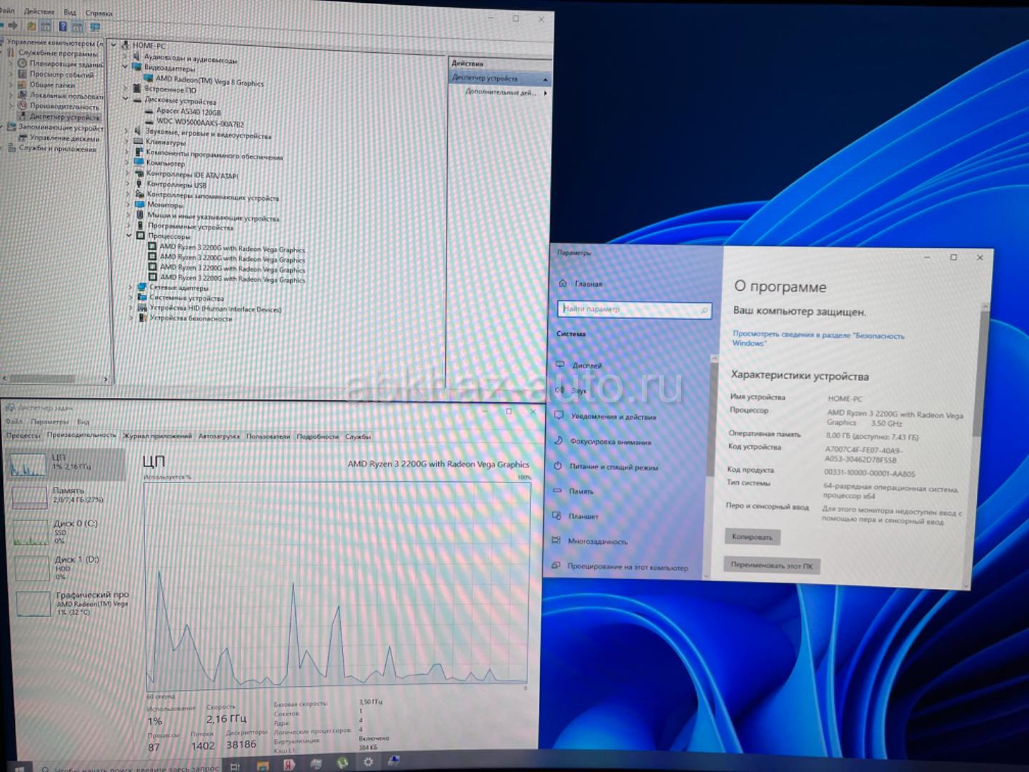Open Планировщик заданий in Computer Management tree
1029x772 pixels.
[x=66, y=64]
